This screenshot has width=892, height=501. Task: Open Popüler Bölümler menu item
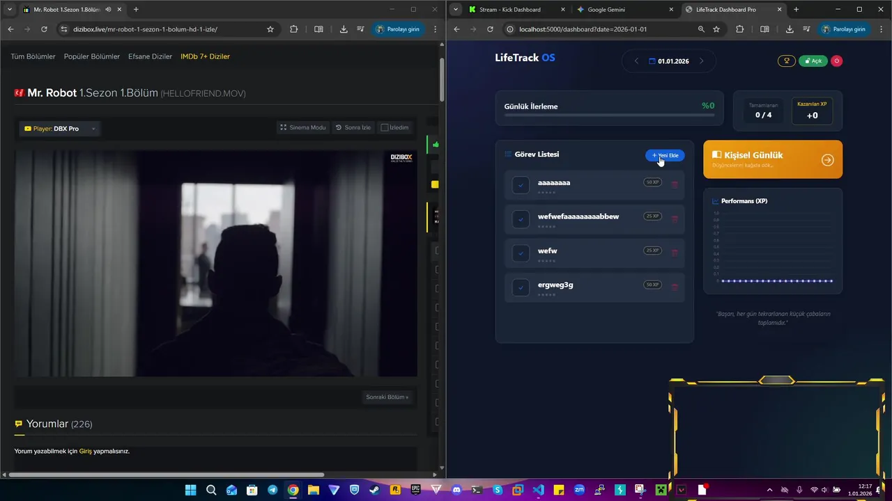pos(92,56)
